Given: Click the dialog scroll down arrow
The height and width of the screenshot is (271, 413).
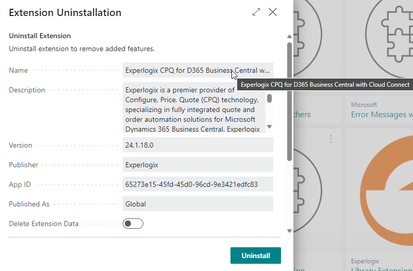Looking at the screenshot, I should 289,231.
